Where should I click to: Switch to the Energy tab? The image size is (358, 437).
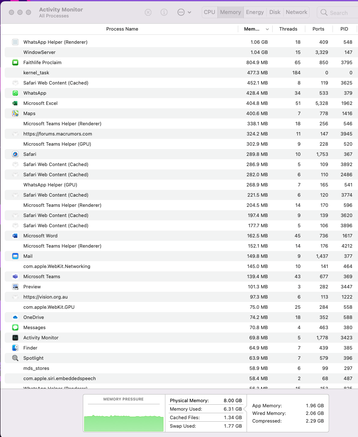pyautogui.click(x=255, y=12)
